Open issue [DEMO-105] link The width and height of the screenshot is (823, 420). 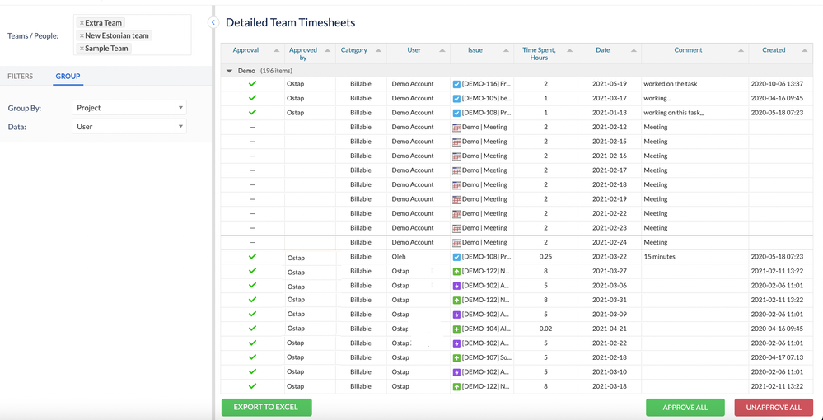click(x=486, y=98)
